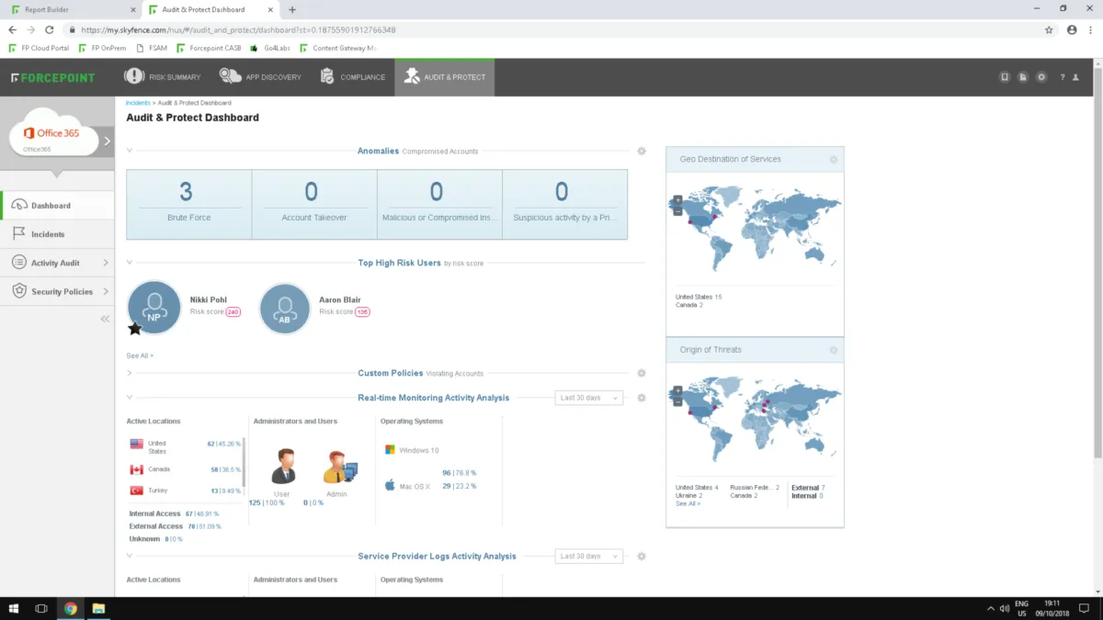Zoom out on Origin of Threats map
Screen dimensions: 1103x620
(x=677, y=401)
